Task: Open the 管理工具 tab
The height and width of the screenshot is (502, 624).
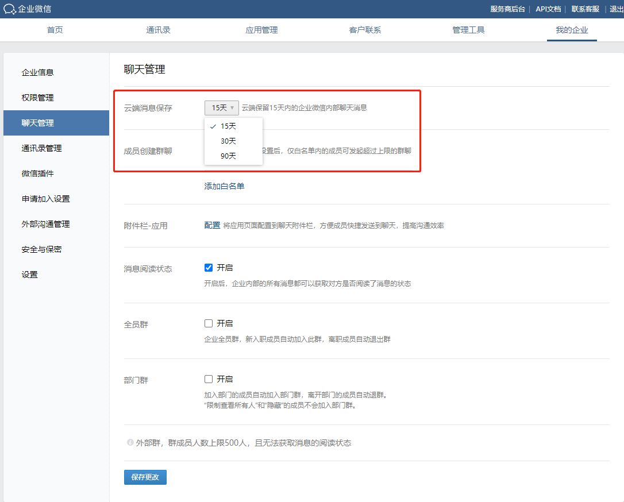Action: coord(468,30)
